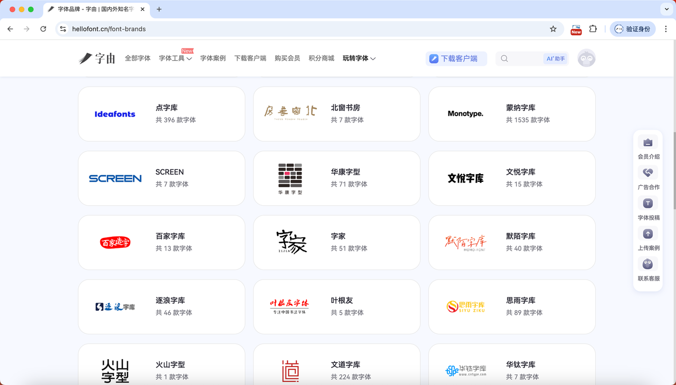Click the user avatar icon
The image size is (676, 385).
[x=586, y=59]
